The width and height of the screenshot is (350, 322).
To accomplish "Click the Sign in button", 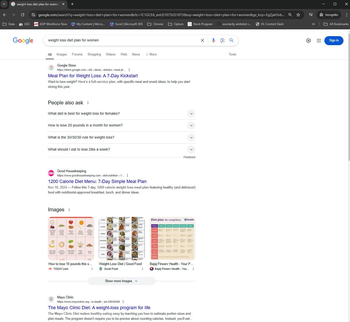I will (334, 41).
